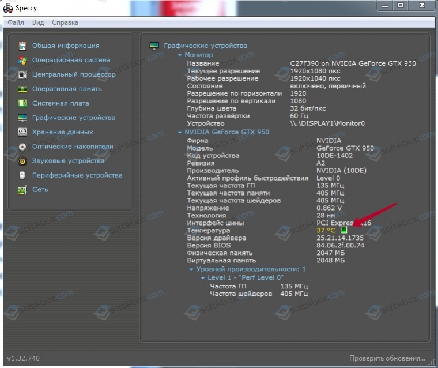Open Оптические накопители section

(x=73, y=147)
